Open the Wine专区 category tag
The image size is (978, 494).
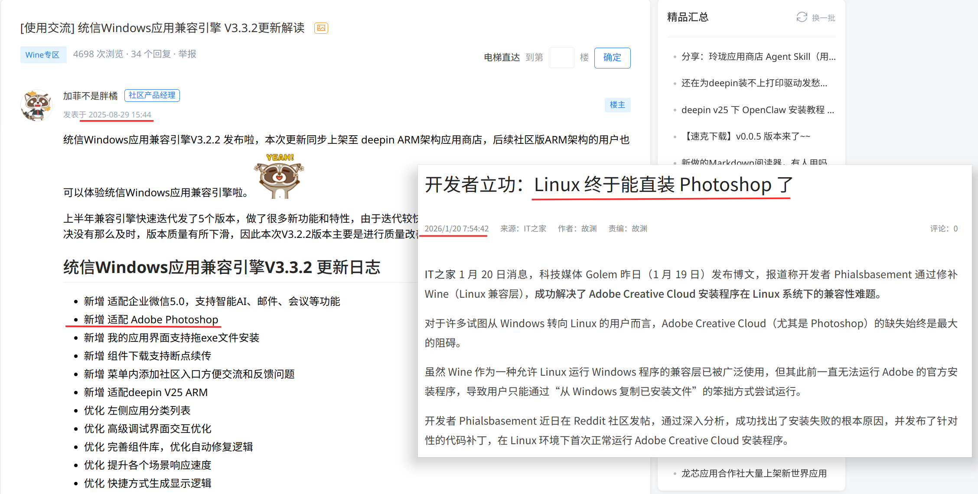42,55
